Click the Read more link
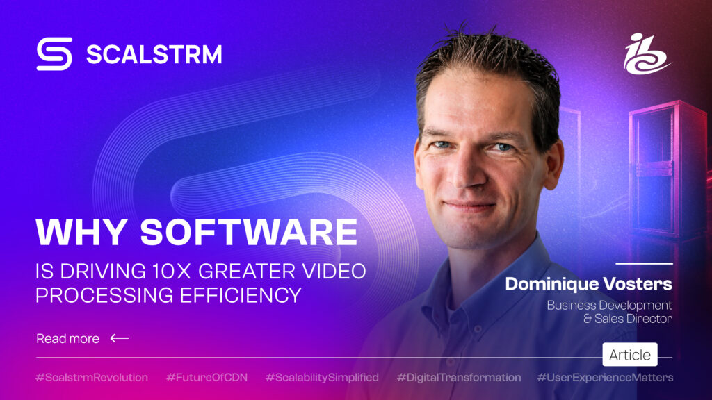Viewport: 712px width, 400px height. coord(67,338)
